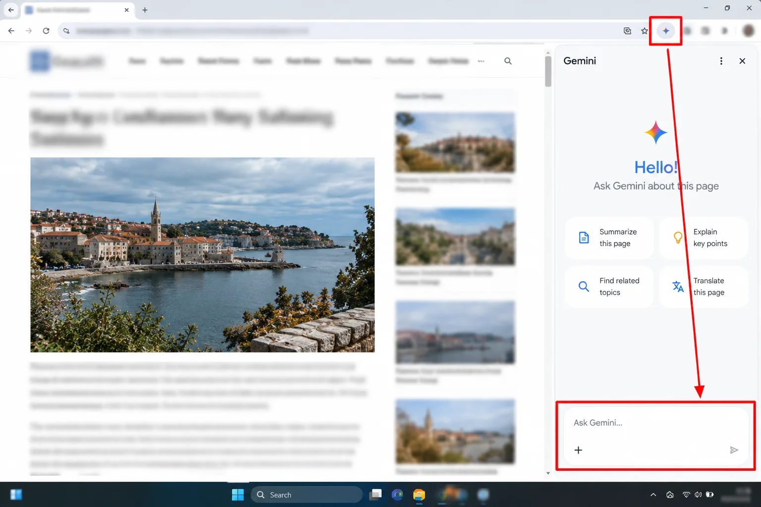The height and width of the screenshot is (507, 761).
Task: Open the Gemini panel three-dot menu
Action: [x=721, y=61]
